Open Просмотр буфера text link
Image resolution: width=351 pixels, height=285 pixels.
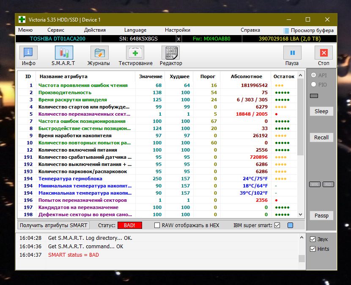[x=312, y=30]
